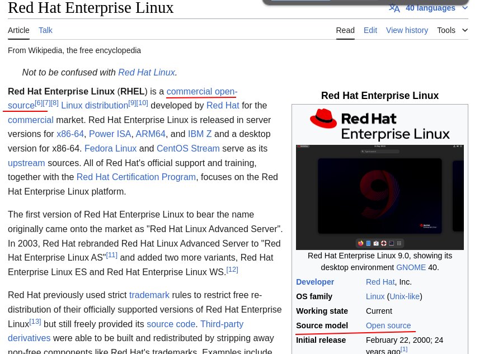Open the Unix-like link
Screen dimensions: 484x354
pyautogui.click(x=405, y=296)
